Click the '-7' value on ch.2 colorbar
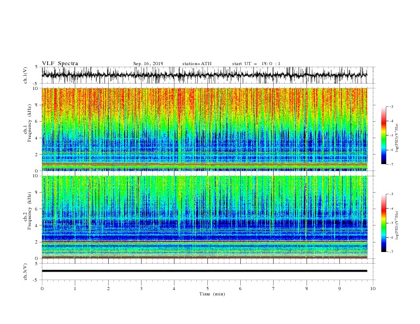 coord(391,251)
